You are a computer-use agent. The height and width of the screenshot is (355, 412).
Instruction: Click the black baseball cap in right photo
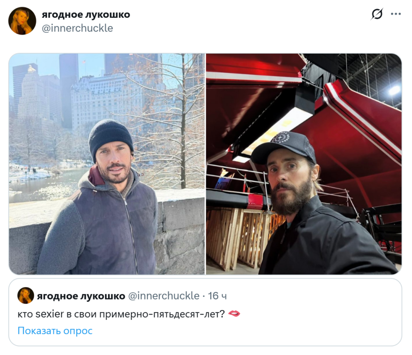tap(284, 148)
